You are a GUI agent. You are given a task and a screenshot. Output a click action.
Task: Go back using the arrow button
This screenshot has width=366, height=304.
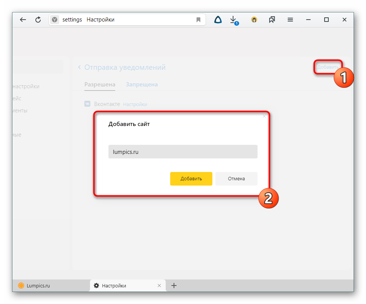(23, 20)
